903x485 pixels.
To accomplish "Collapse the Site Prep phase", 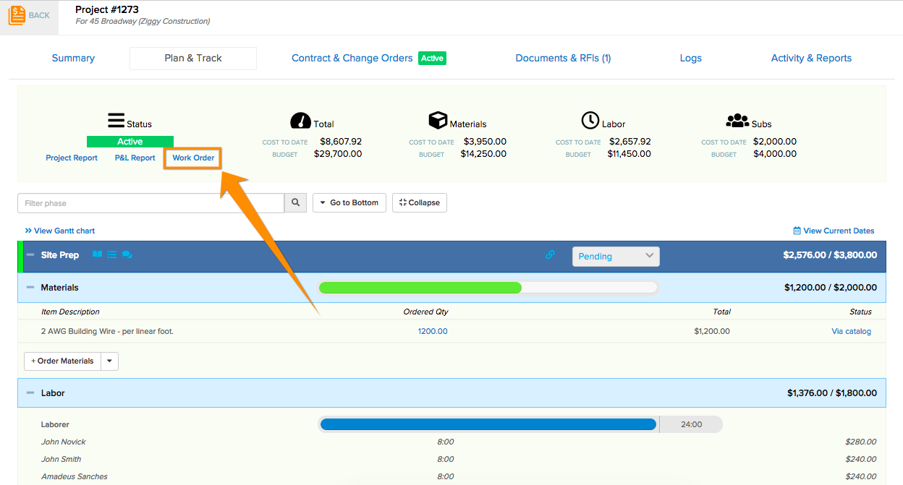I will click(30, 255).
